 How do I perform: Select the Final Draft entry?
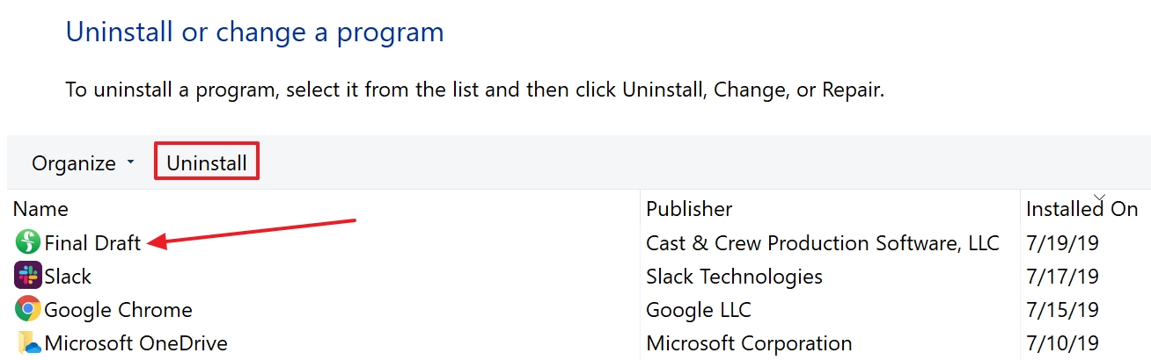(x=92, y=243)
